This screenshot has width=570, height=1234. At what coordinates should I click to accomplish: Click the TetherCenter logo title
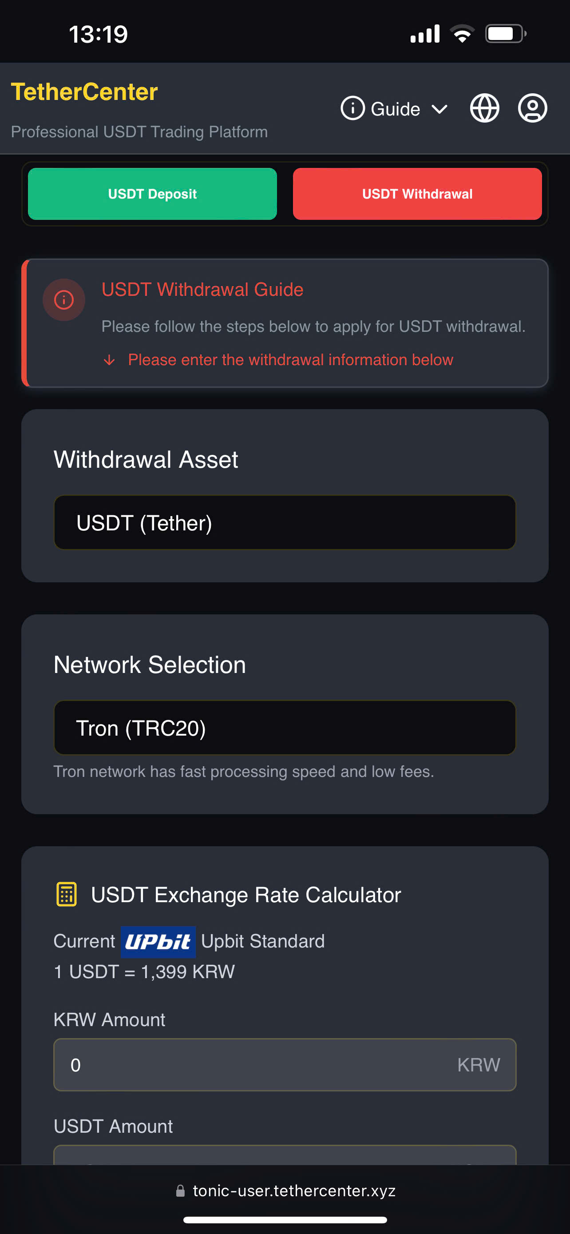[84, 92]
